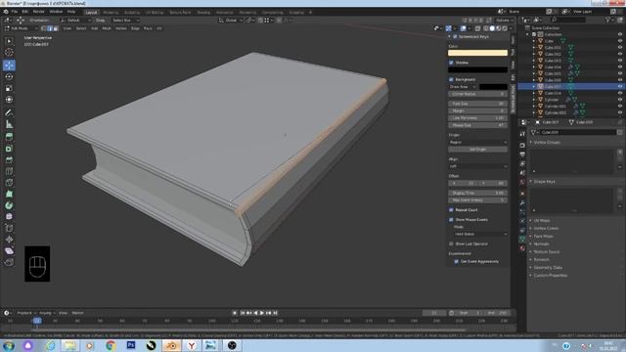This screenshot has width=626, height=352.
Task: Switch to face select mode
Action: tap(56, 28)
